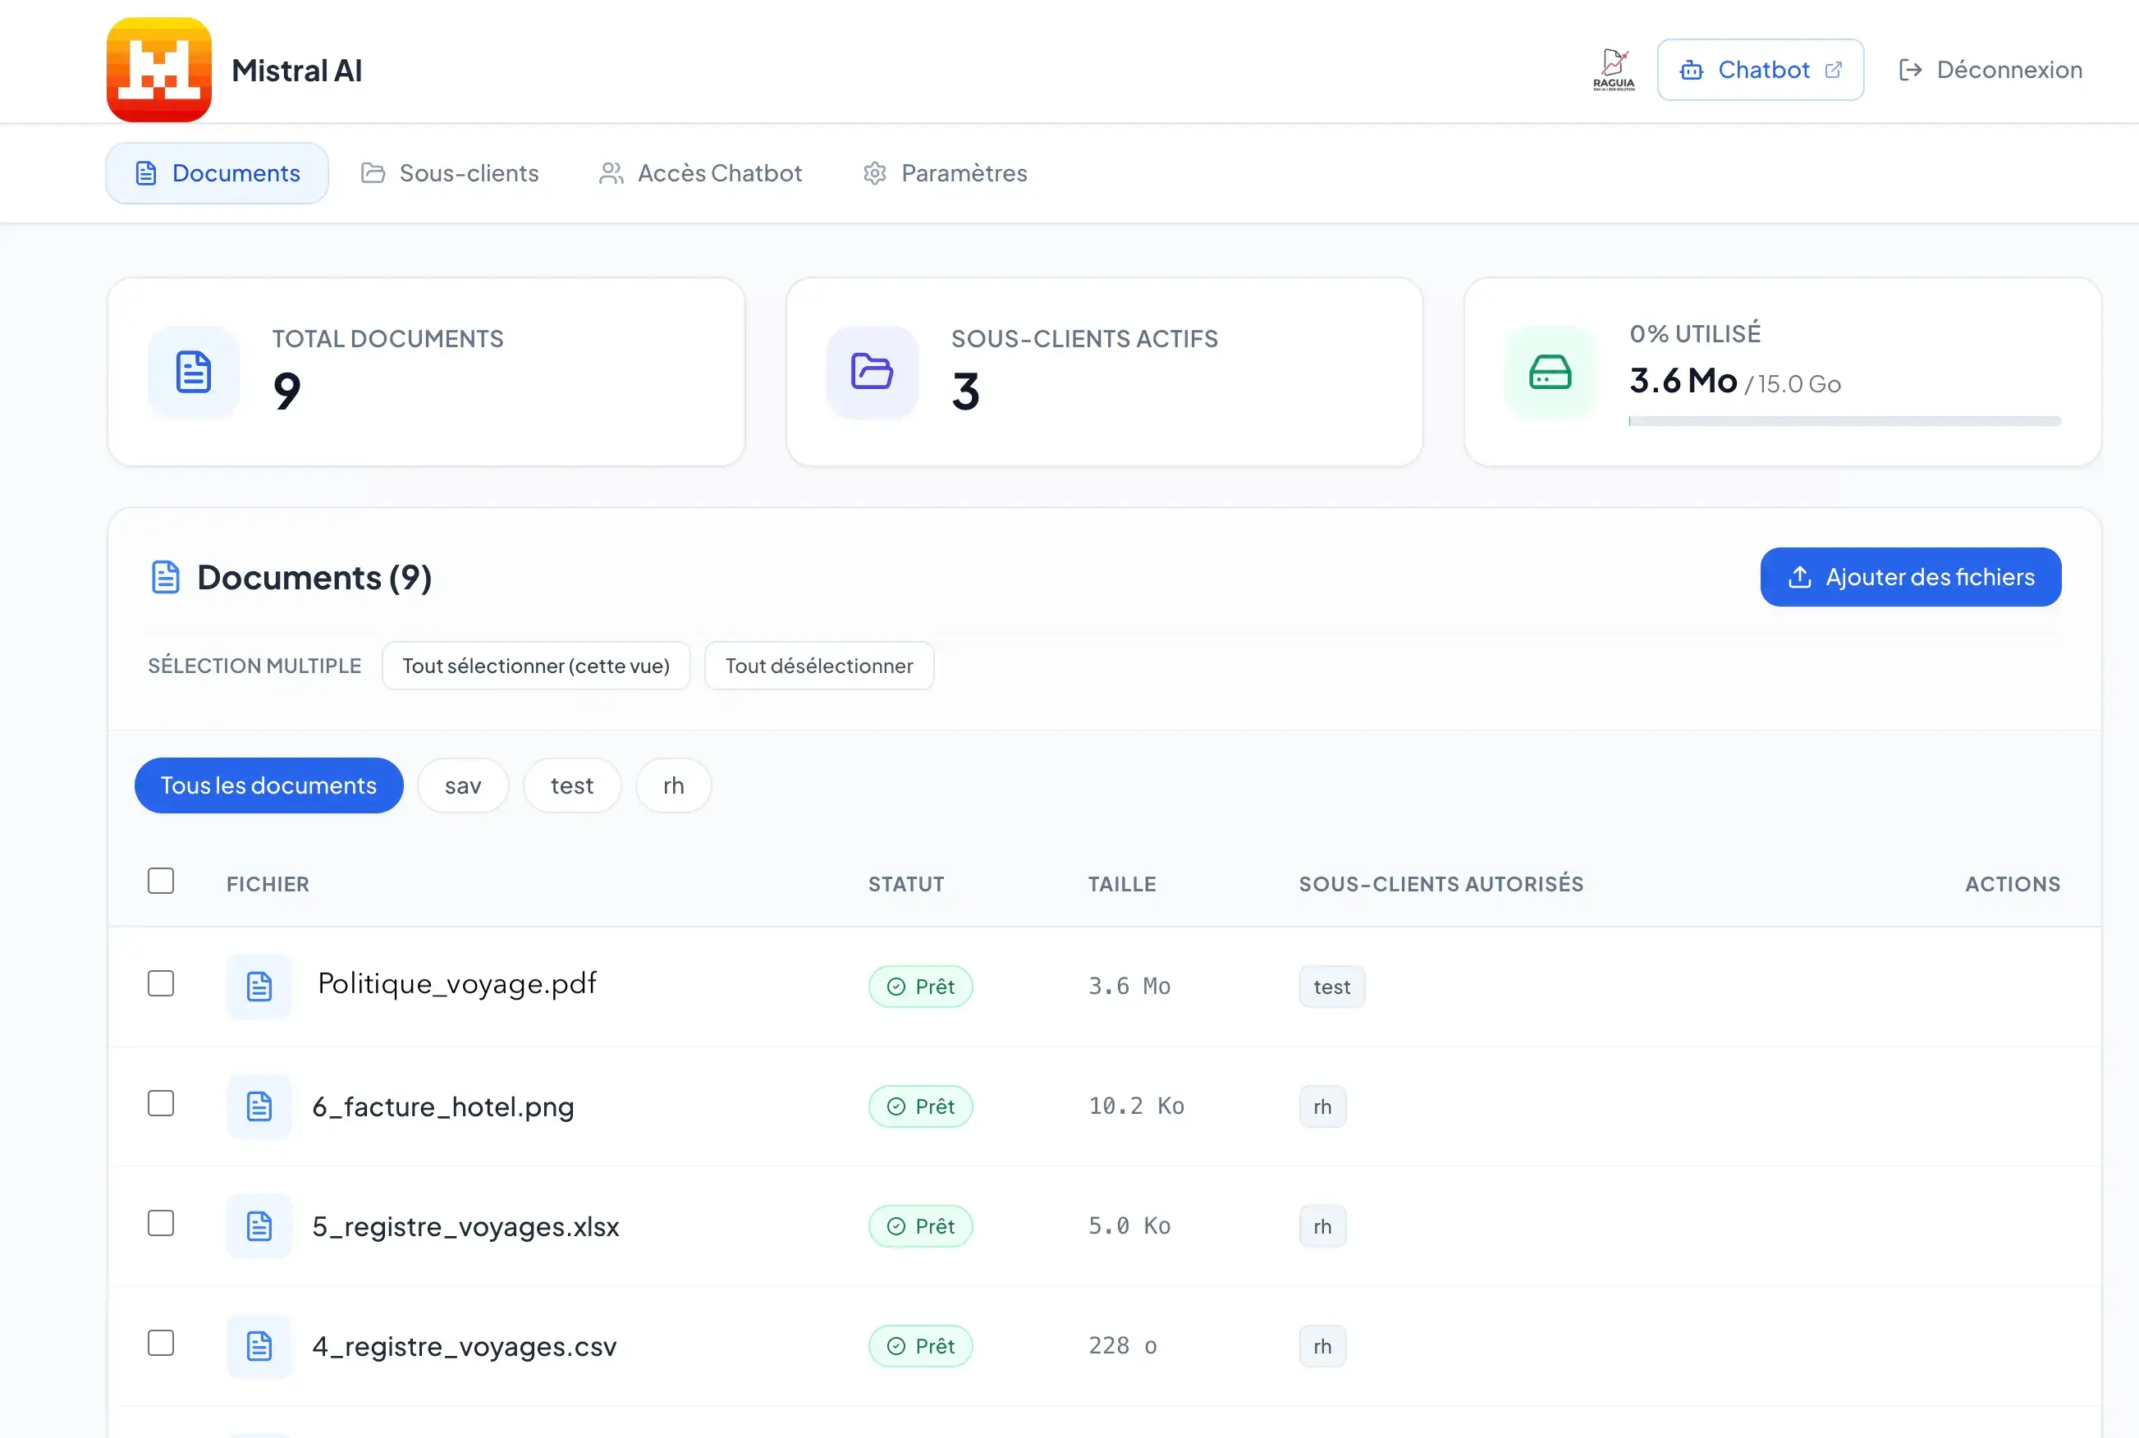Click the Sous-clients actifs folder icon
Image resolution: width=2139 pixels, height=1438 pixels.
click(x=872, y=373)
